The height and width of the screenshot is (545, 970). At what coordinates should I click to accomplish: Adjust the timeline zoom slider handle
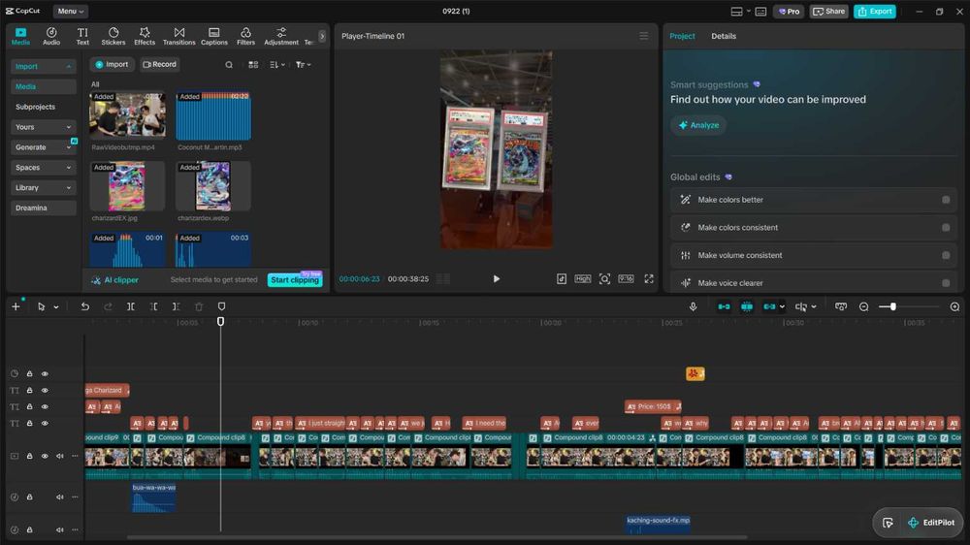pyautogui.click(x=892, y=306)
